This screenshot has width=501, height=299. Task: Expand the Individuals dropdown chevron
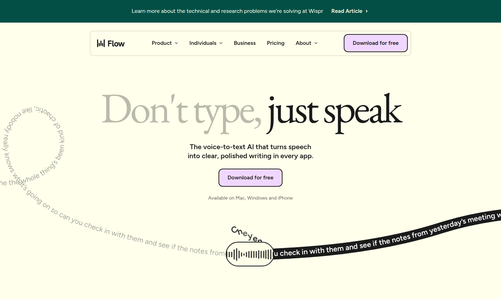[221, 43]
